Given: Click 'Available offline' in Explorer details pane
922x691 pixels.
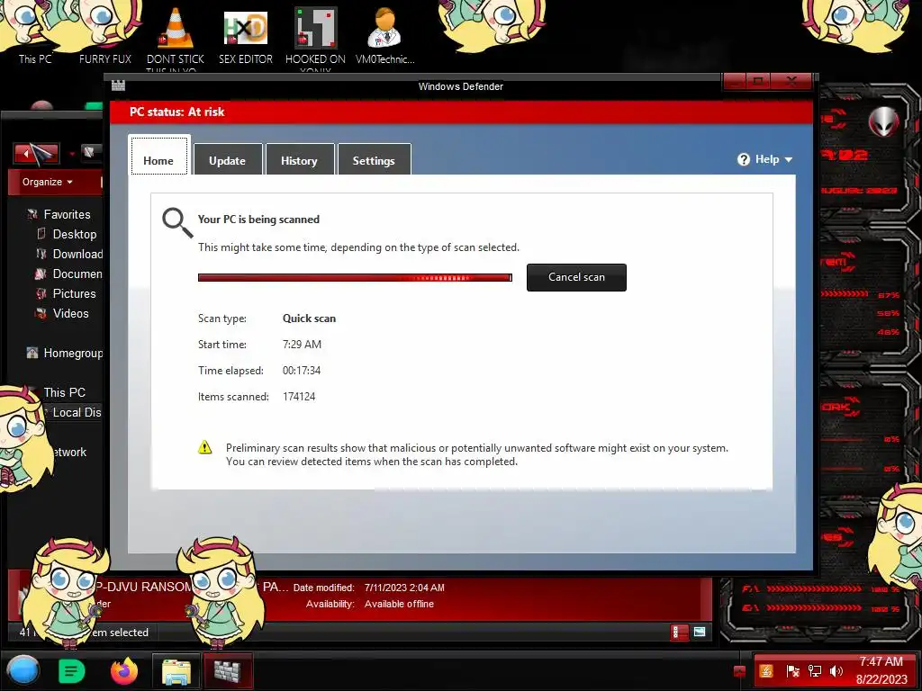Looking at the screenshot, I should coord(399,604).
